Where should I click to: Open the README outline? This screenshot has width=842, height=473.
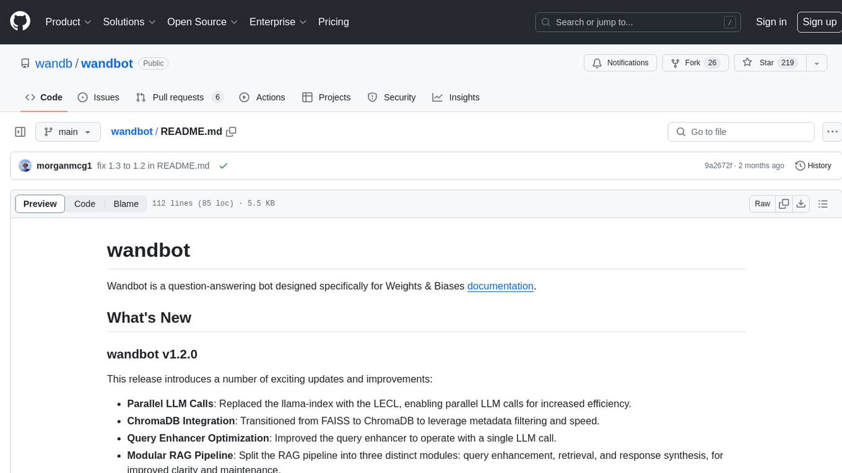[x=823, y=204]
